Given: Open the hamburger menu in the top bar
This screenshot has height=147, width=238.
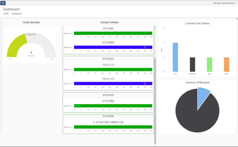Looking at the screenshot, I should pyautogui.click(x=3, y=3).
